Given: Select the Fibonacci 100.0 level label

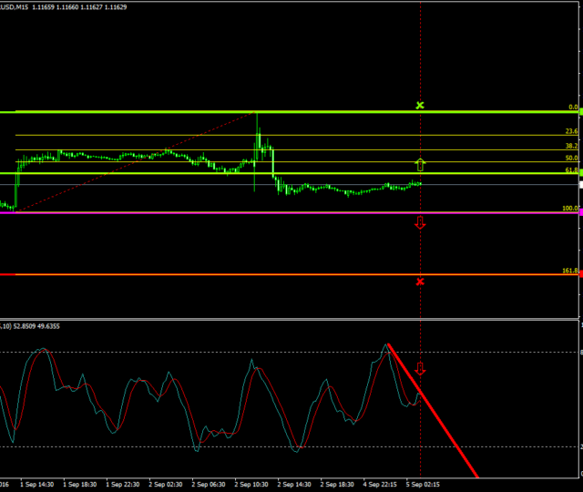Looking at the screenshot, I should click(x=570, y=208).
